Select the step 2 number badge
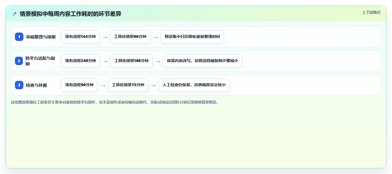This screenshot has height=174, width=392. click(19, 61)
